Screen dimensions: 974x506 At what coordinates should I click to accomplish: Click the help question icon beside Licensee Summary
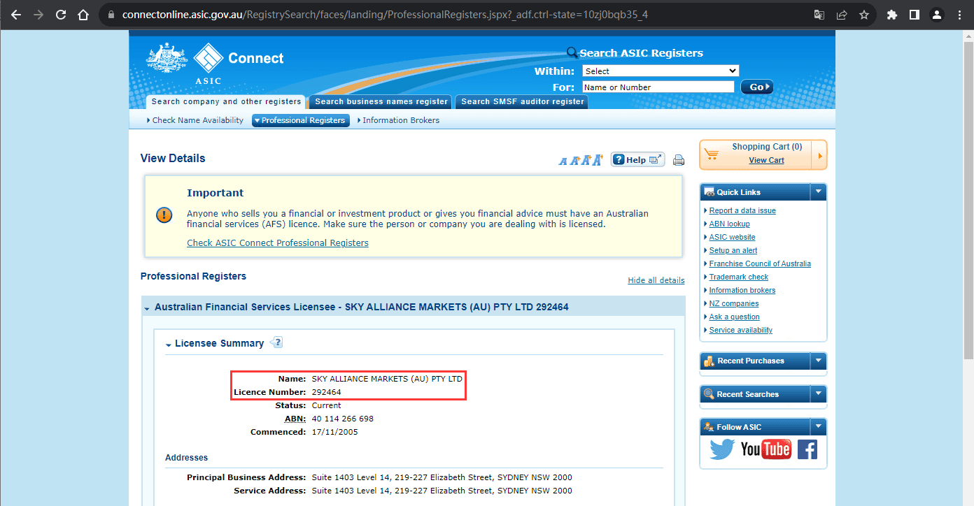(276, 342)
